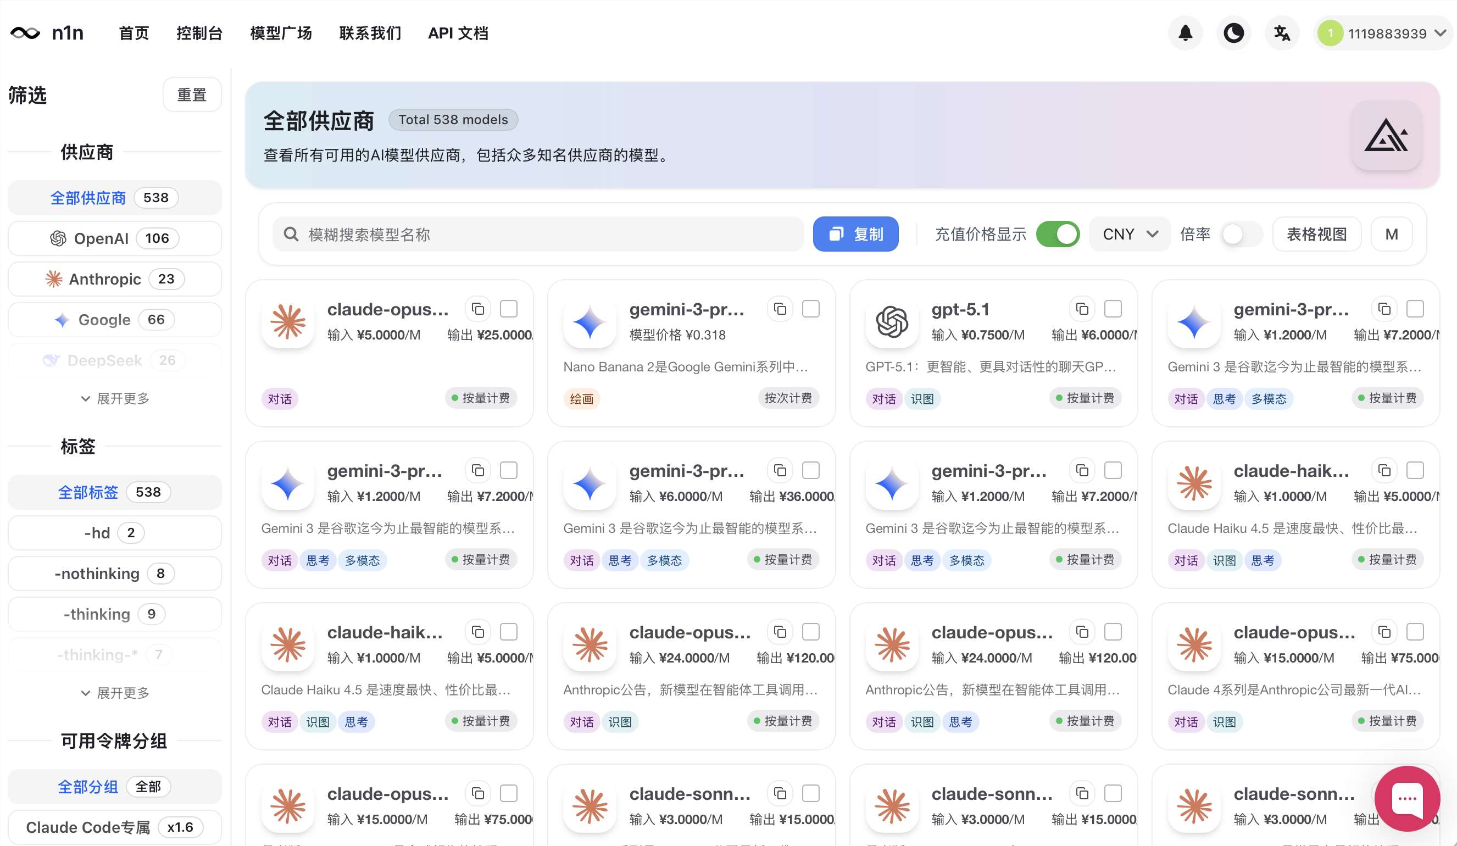Click the n1n logo
This screenshot has width=1457, height=846.
click(49, 33)
